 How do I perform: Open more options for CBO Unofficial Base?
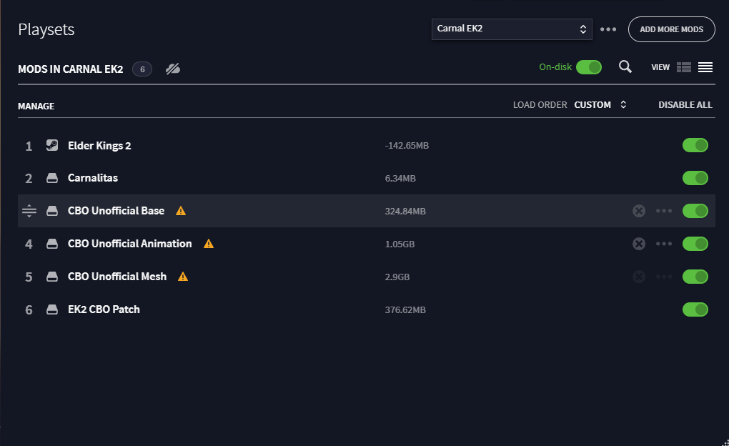tap(664, 211)
